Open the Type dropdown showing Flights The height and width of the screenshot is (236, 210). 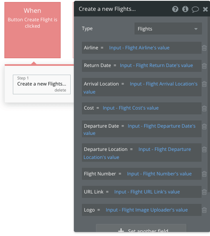[168, 29]
